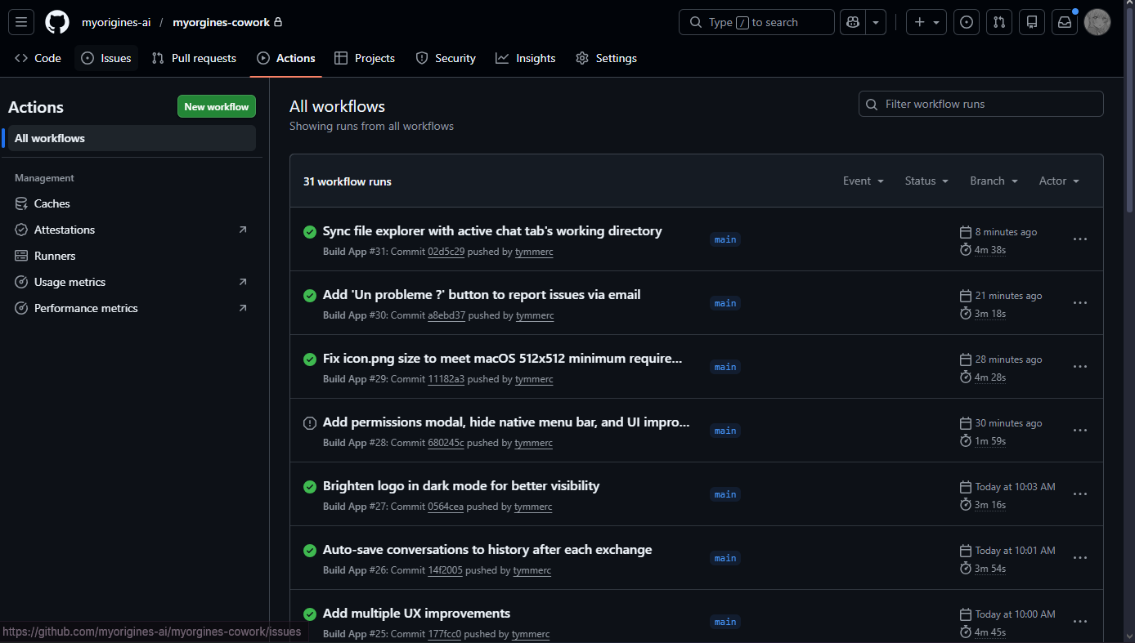
Task: Open the hamburger navigation menu
Action: tap(21, 22)
